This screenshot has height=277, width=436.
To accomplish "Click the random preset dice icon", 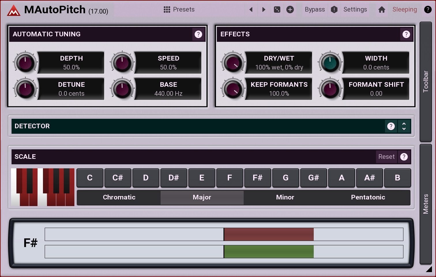I will coord(277,10).
